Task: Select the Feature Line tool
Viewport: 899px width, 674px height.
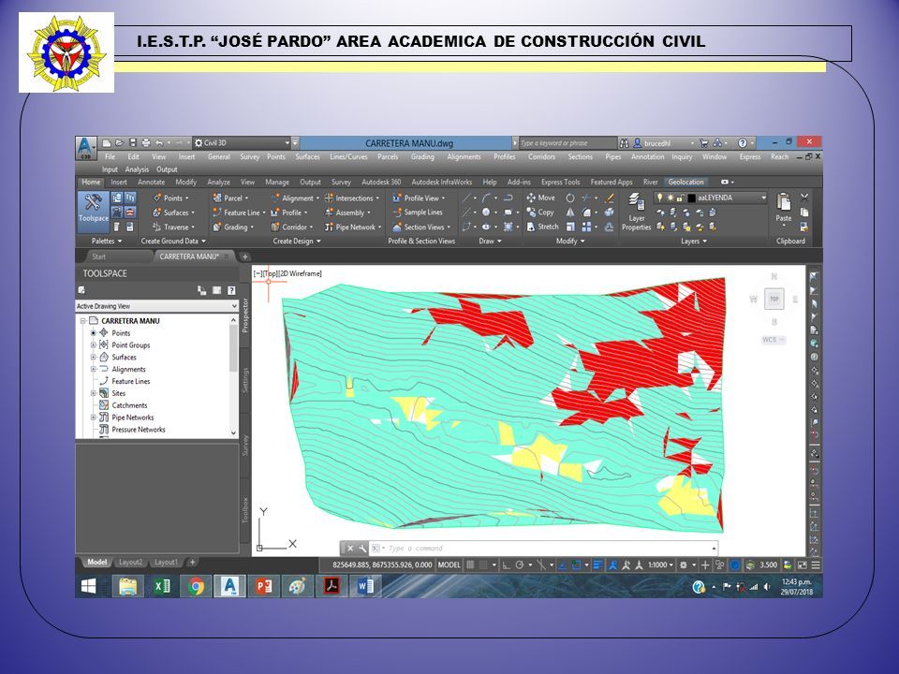Action: click(x=239, y=212)
